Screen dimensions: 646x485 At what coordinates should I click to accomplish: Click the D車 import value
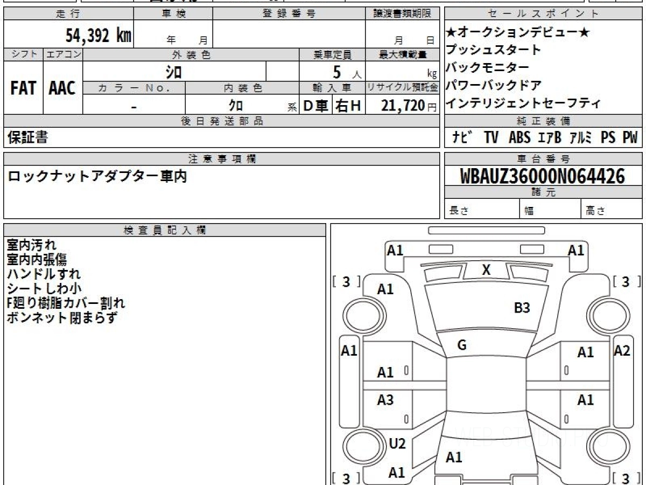click(x=315, y=106)
